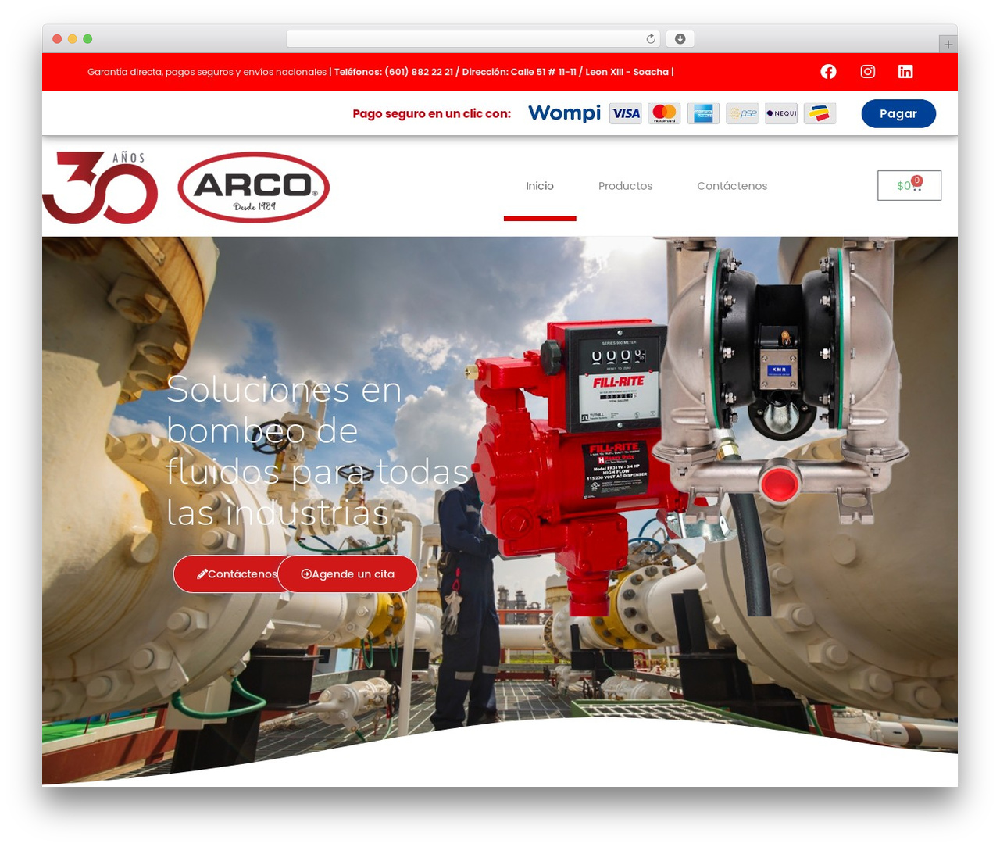The height and width of the screenshot is (847, 1000).
Task: Click the Bancolombia payment icon
Action: click(820, 113)
